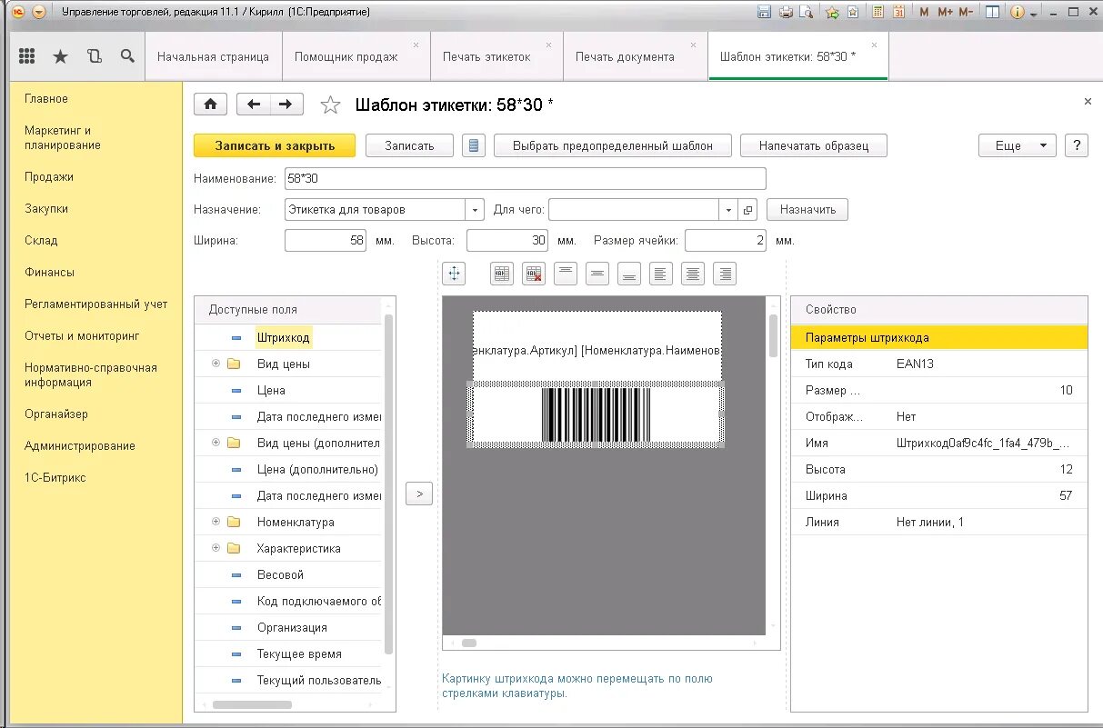Click the > add field button
The width and height of the screenshot is (1103, 728).
(419, 494)
